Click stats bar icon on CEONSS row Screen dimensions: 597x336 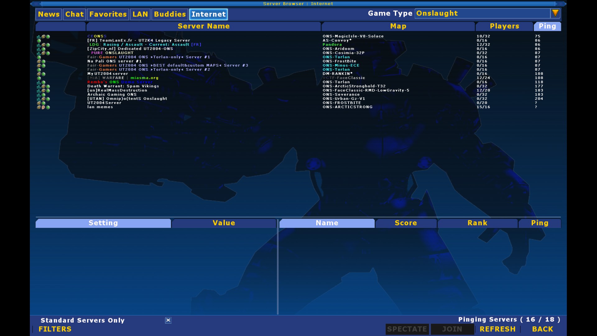pos(39,37)
